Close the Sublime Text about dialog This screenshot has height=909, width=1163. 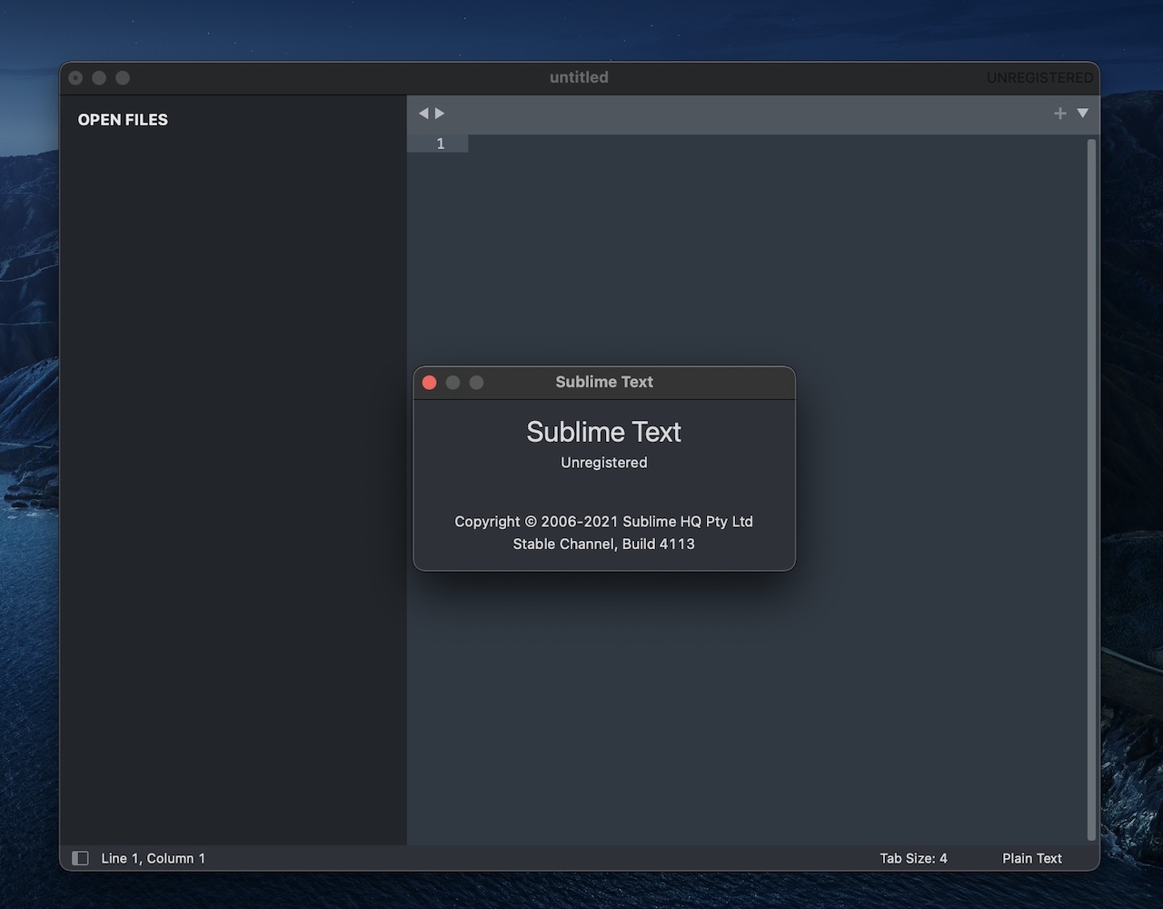pyautogui.click(x=430, y=383)
